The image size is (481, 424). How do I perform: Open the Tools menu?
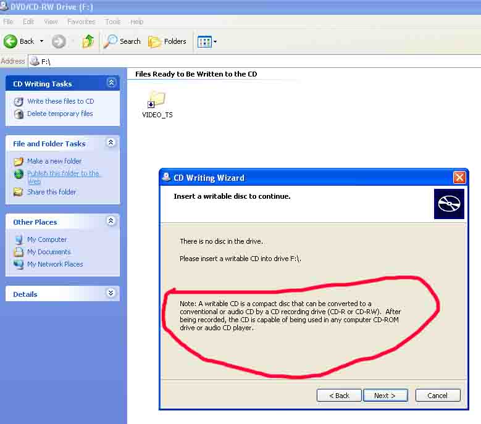(x=112, y=22)
